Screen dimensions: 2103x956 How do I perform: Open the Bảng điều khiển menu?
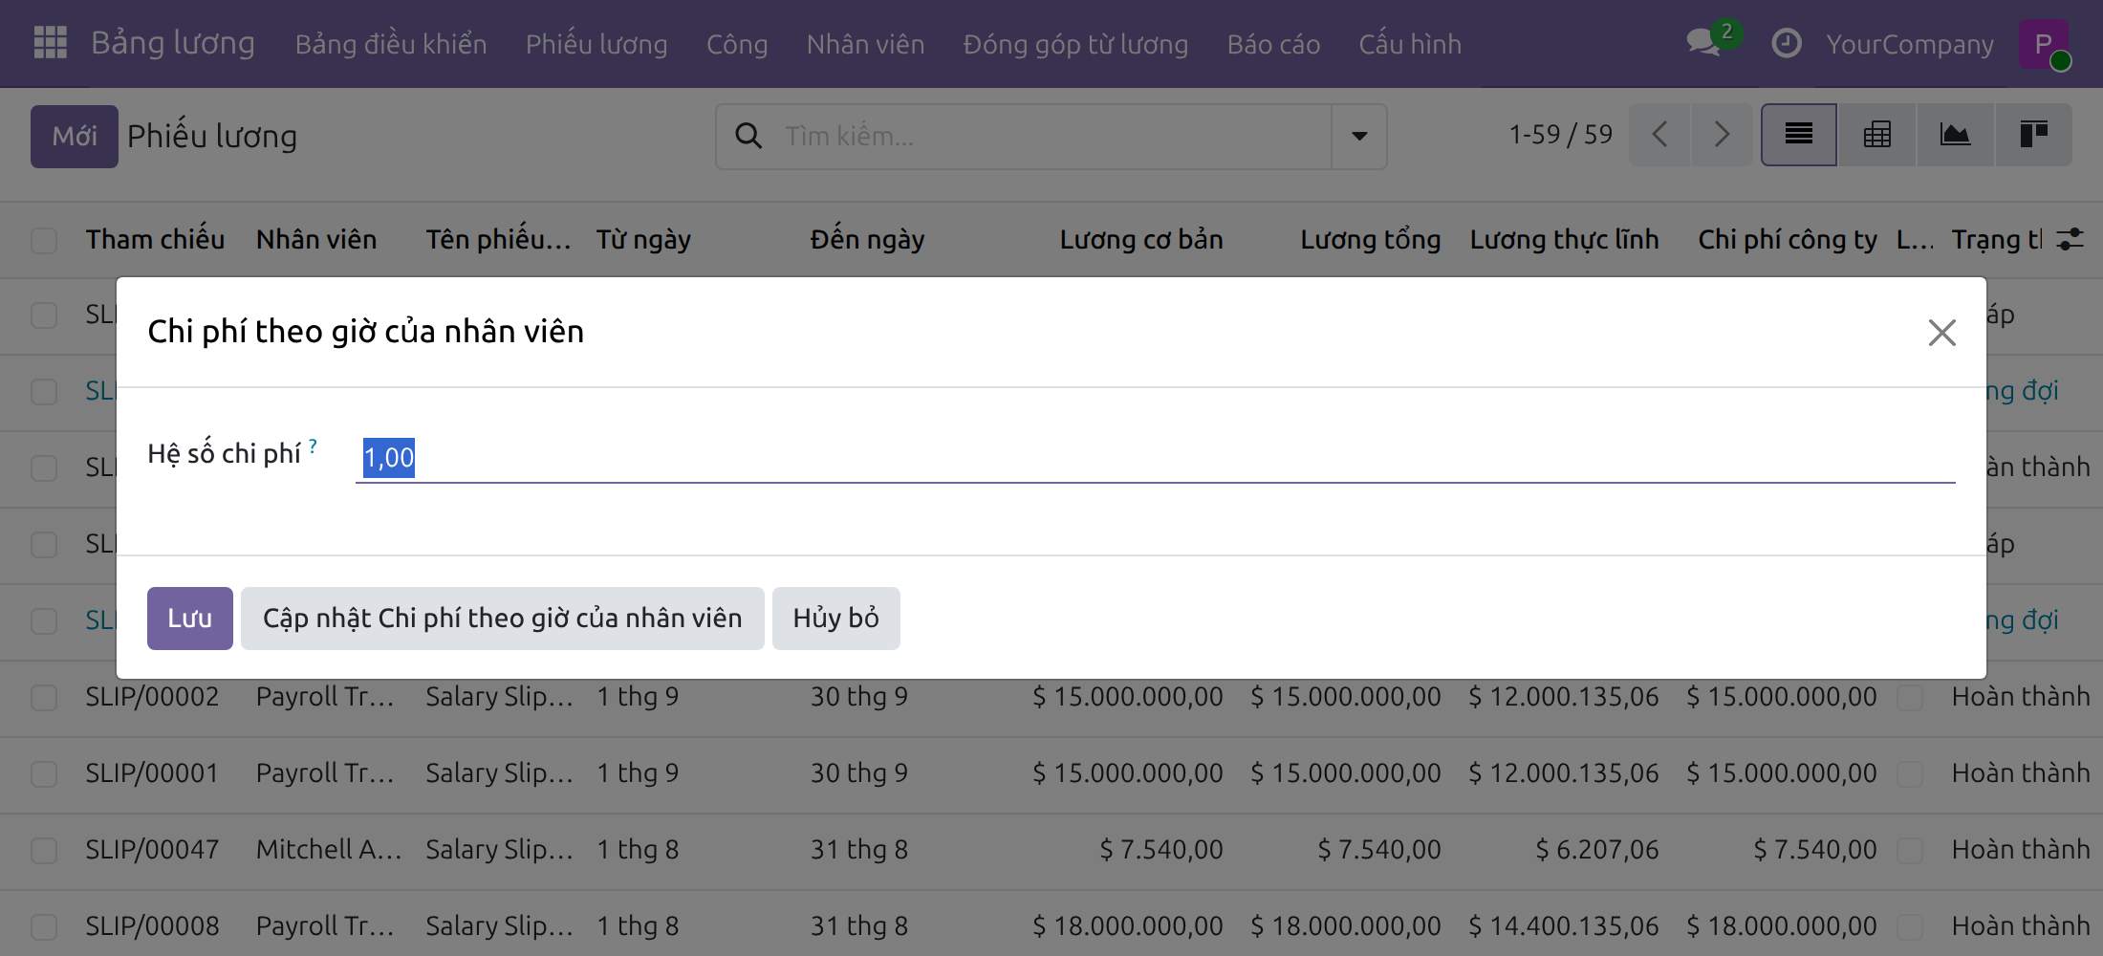click(391, 44)
